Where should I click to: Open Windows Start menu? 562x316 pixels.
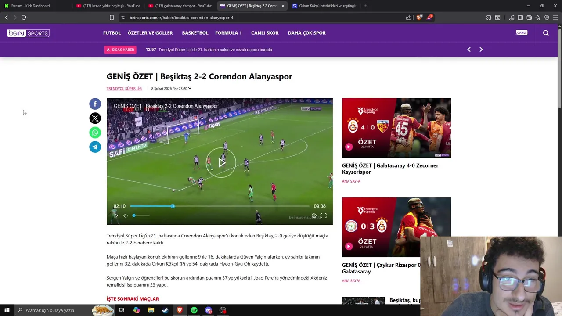(x=7, y=310)
